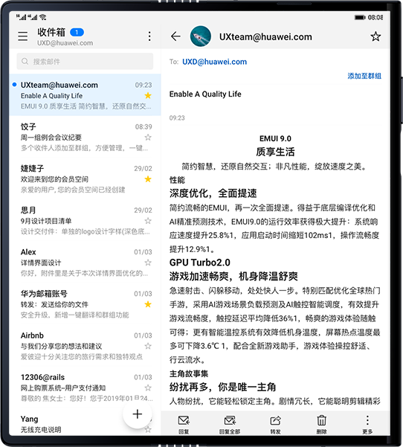Click the 搜索邮件 search field
403x447 pixels.
[x=85, y=61]
